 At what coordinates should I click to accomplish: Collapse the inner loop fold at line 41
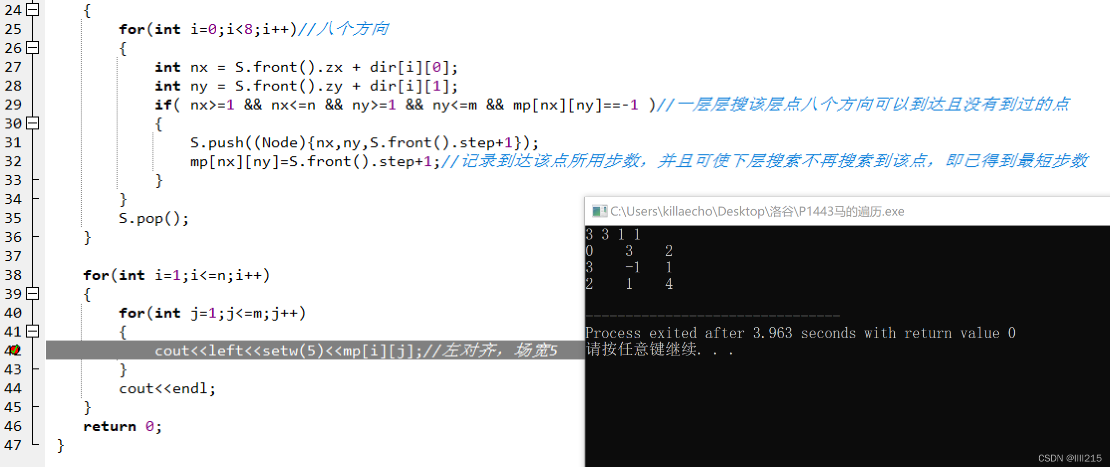click(31, 332)
